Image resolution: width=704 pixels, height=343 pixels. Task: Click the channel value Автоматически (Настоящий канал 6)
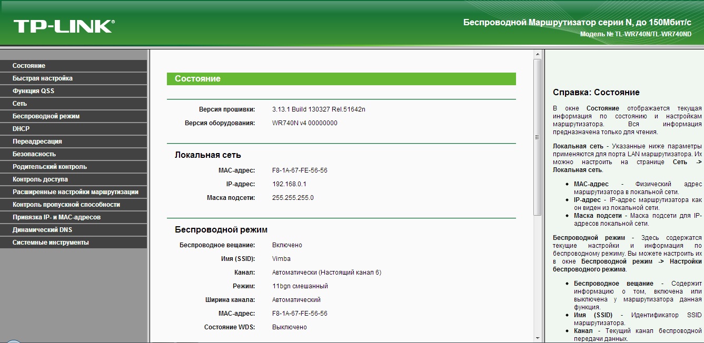[x=326, y=273]
